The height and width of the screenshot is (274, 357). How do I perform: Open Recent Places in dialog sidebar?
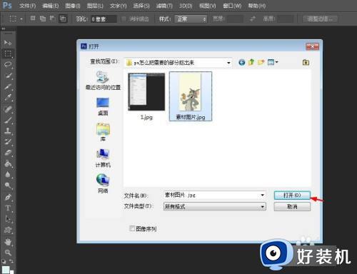pos(103,81)
